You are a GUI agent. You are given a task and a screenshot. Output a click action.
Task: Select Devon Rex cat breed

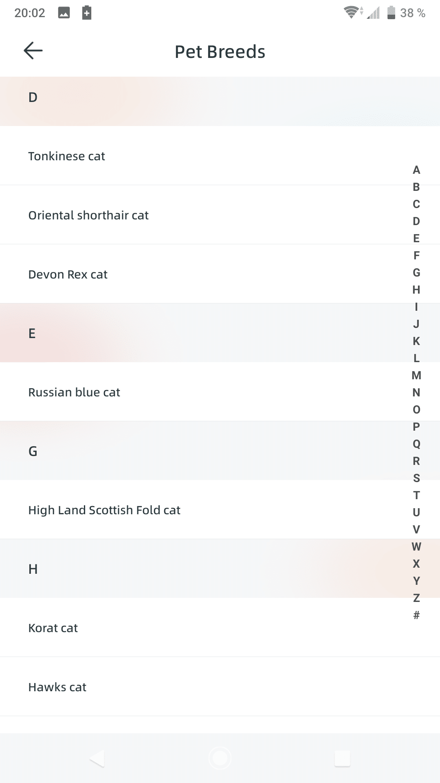68,274
